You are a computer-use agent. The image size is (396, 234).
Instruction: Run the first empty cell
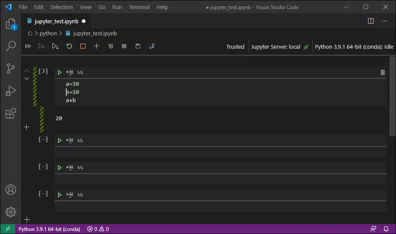point(60,140)
